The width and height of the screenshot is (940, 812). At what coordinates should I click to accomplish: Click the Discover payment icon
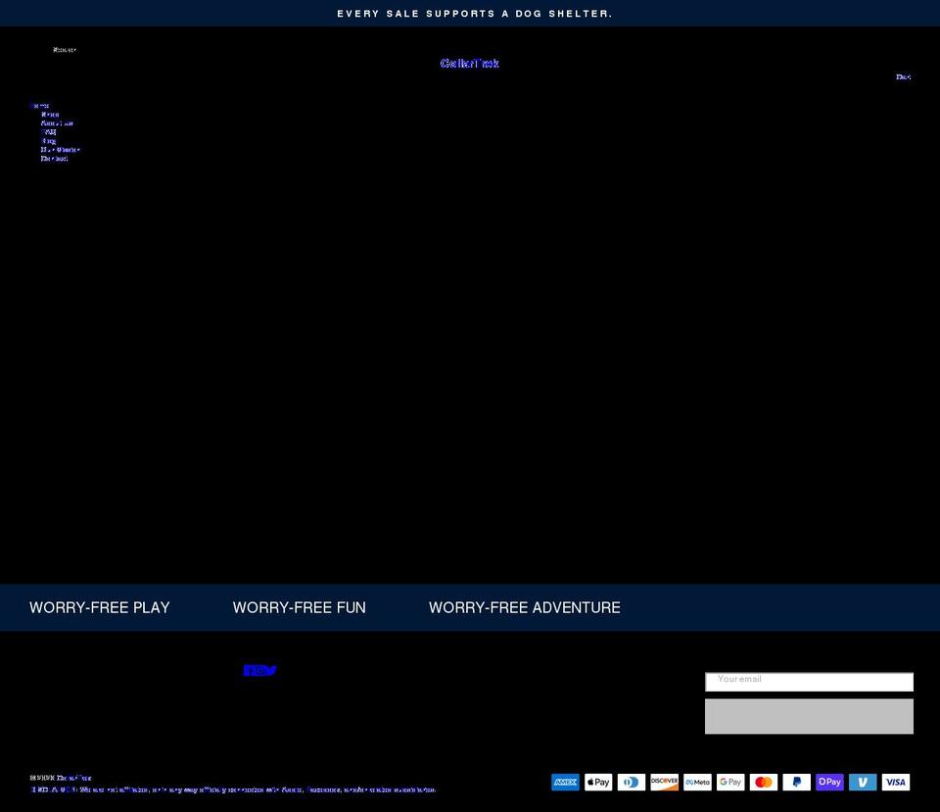[x=664, y=782]
